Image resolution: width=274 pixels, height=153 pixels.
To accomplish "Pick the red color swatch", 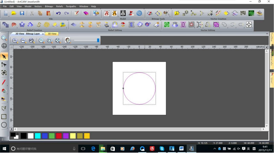I will tap(59, 136).
